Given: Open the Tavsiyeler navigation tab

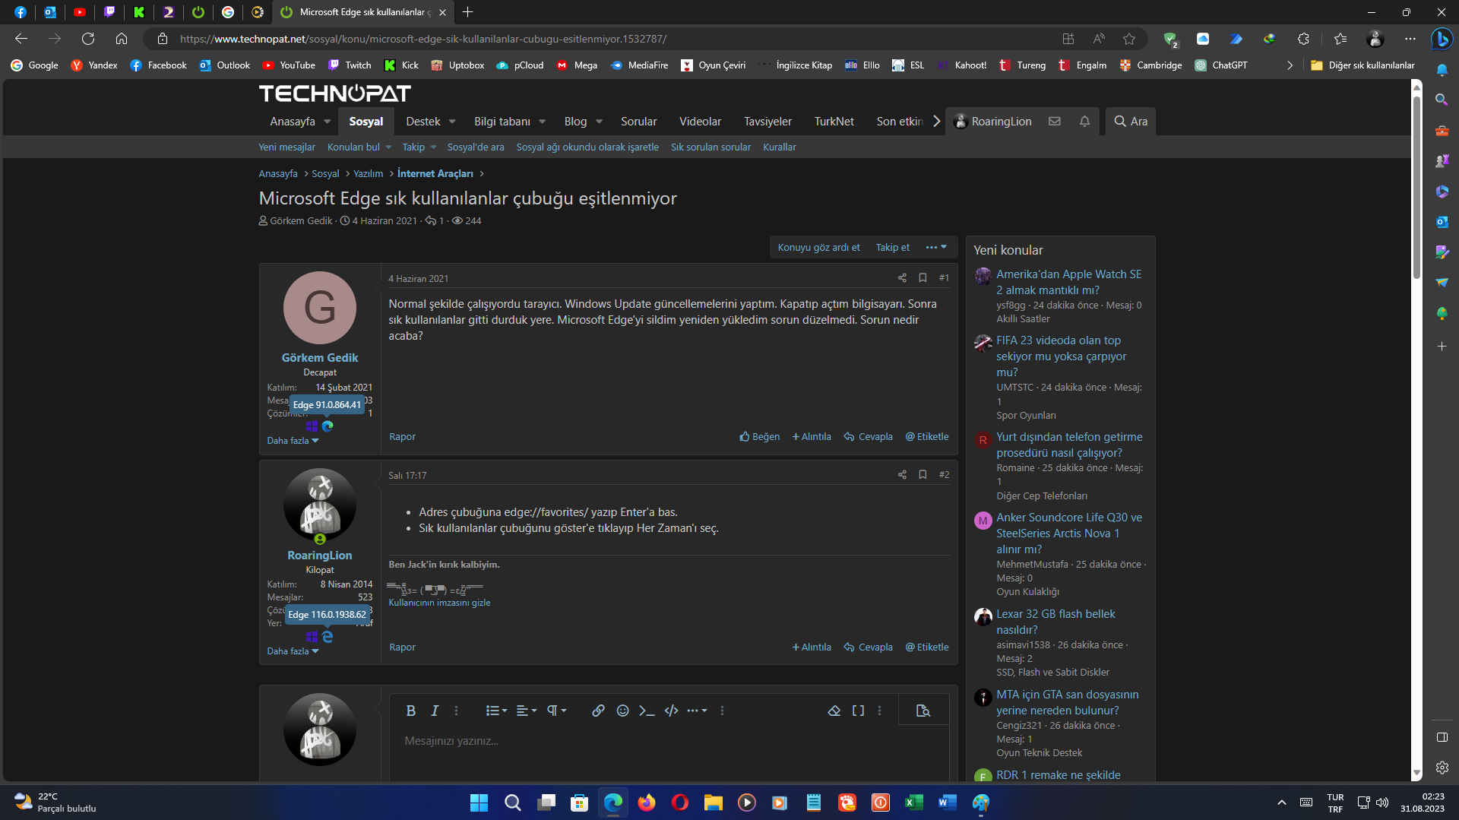Looking at the screenshot, I should (x=767, y=122).
